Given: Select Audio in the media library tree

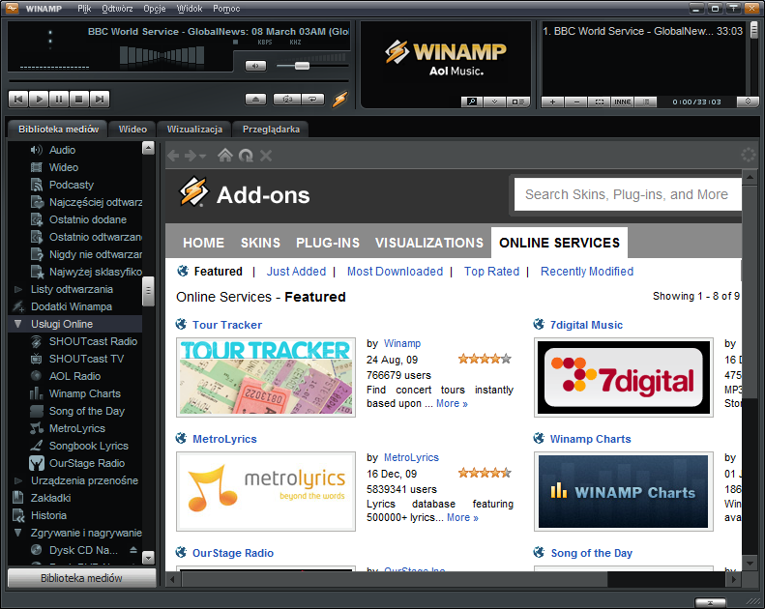Looking at the screenshot, I should [62, 150].
